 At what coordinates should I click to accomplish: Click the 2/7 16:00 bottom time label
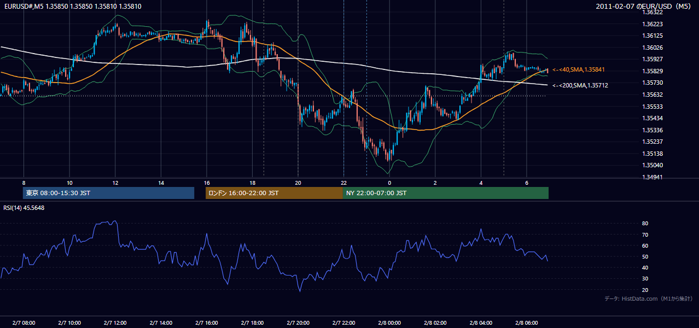[x=207, y=323]
